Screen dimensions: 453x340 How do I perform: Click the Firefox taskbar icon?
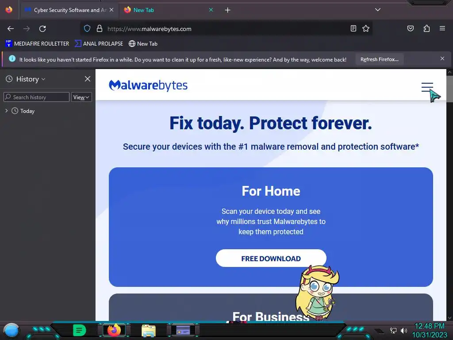(x=114, y=330)
